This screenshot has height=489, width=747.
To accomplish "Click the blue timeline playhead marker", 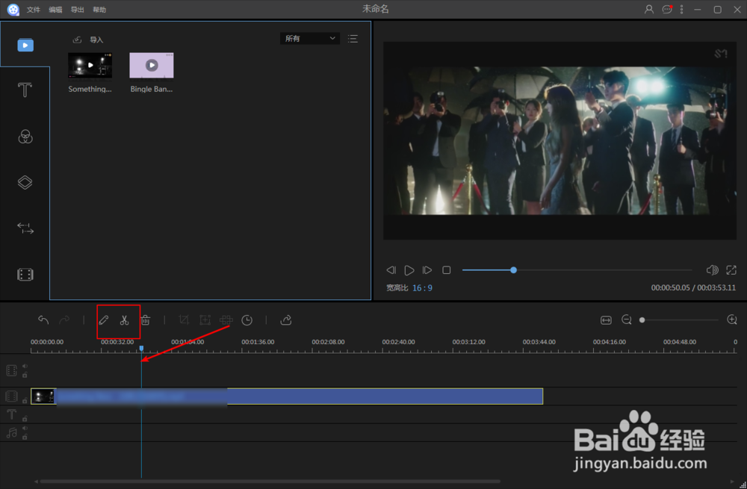I will [141, 349].
